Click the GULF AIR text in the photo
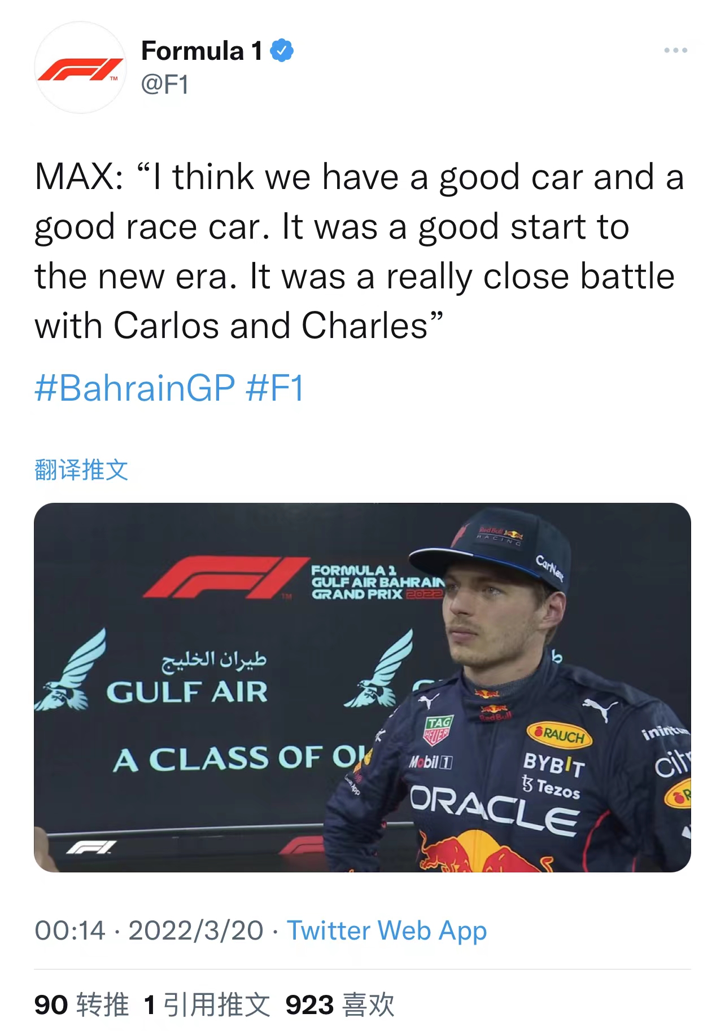 click(x=187, y=692)
